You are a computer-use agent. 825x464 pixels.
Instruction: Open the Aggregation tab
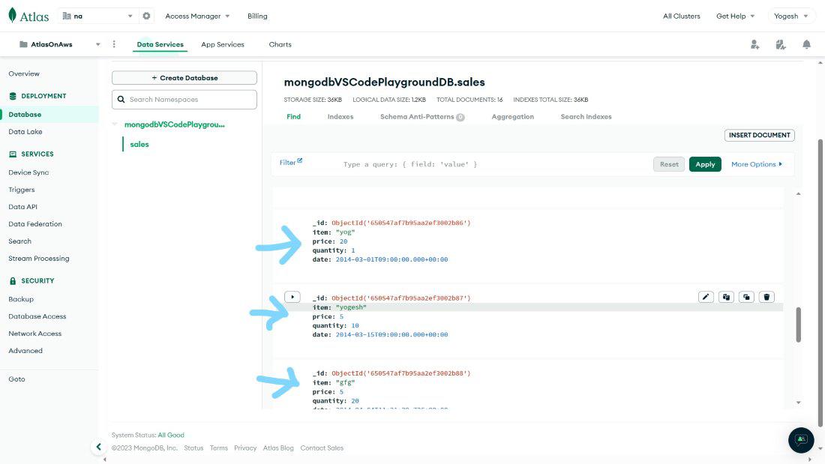coord(512,117)
